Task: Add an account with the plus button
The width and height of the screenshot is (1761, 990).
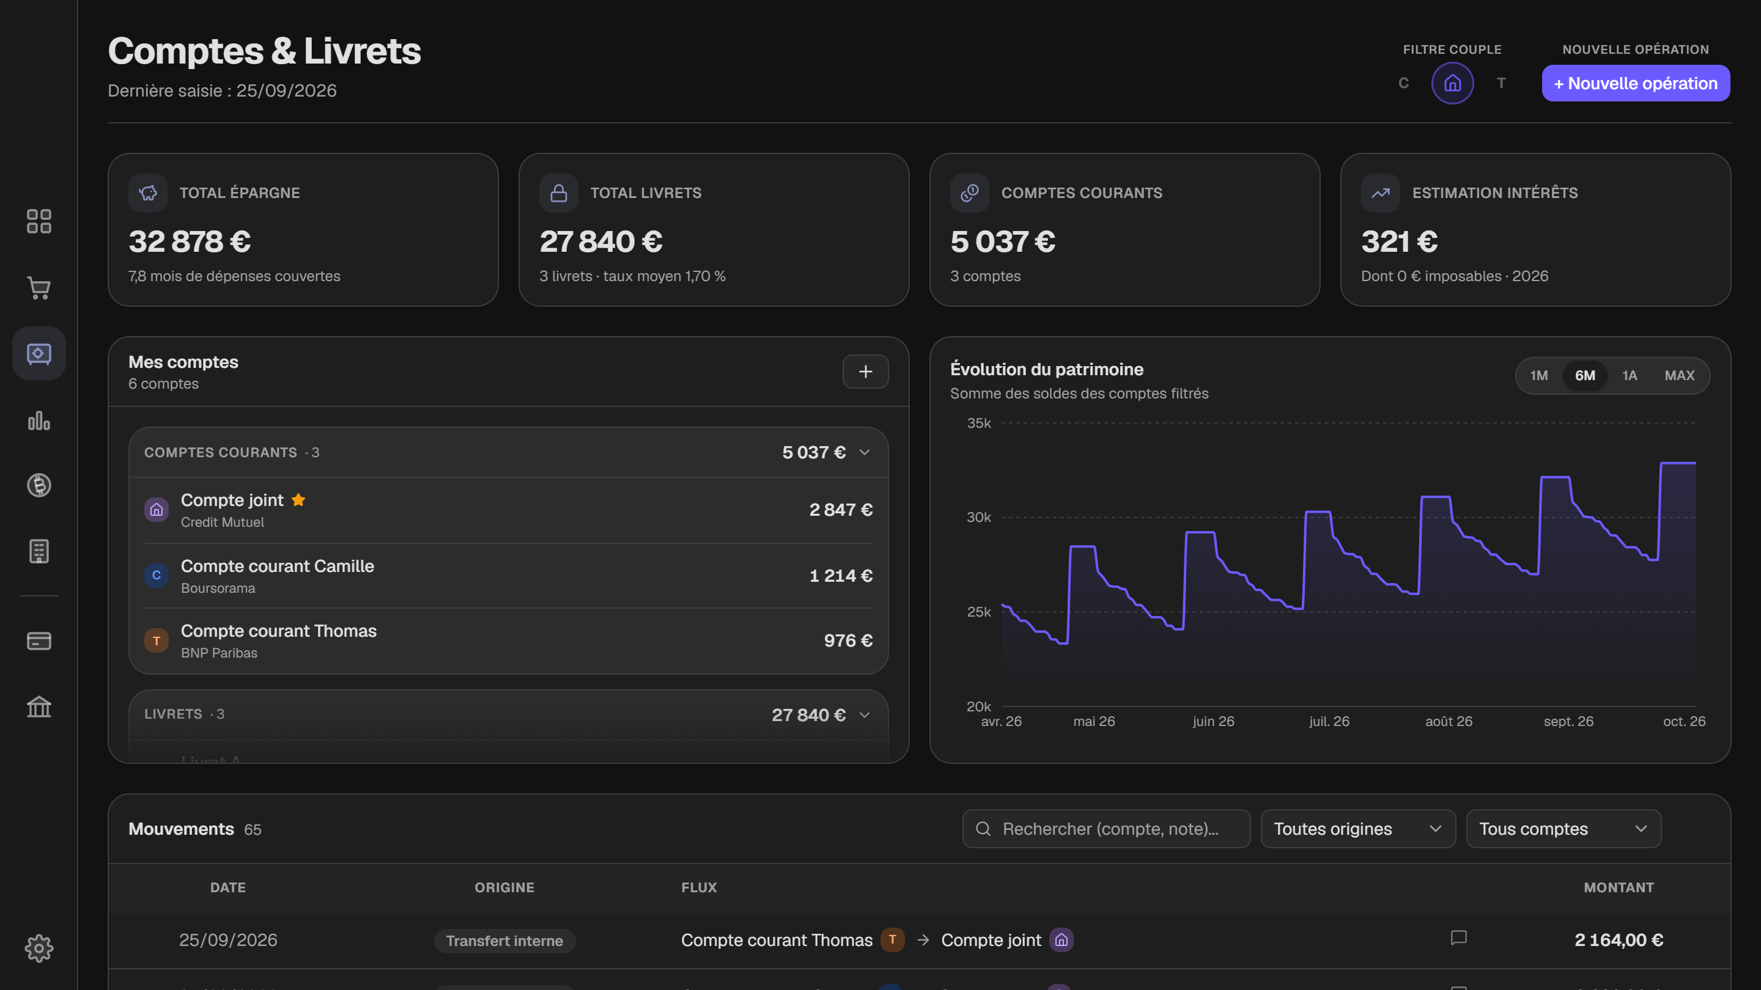Action: click(x=865, y=372)
